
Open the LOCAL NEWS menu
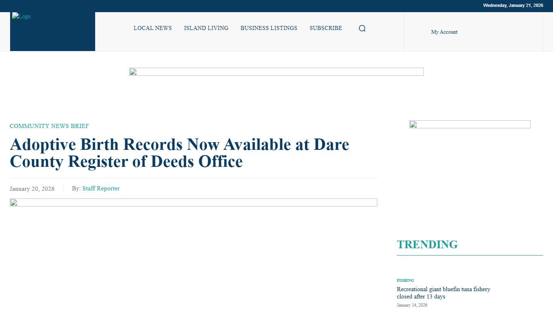click(x=153, y=28)
